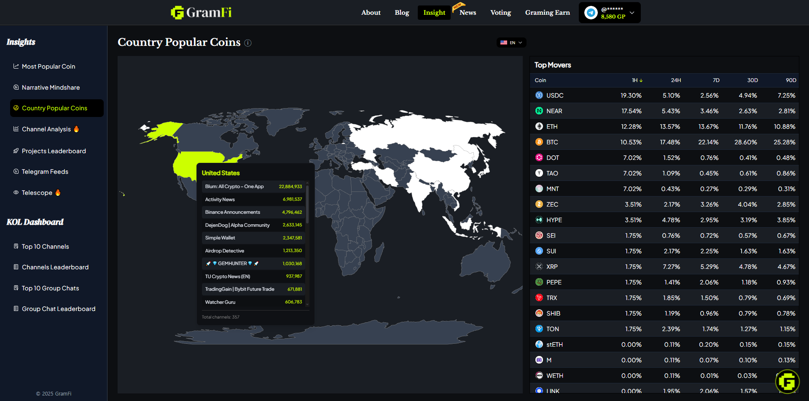Go to the Voting menu item
This screenshot has height=401, width=809.
click(500, 13)
